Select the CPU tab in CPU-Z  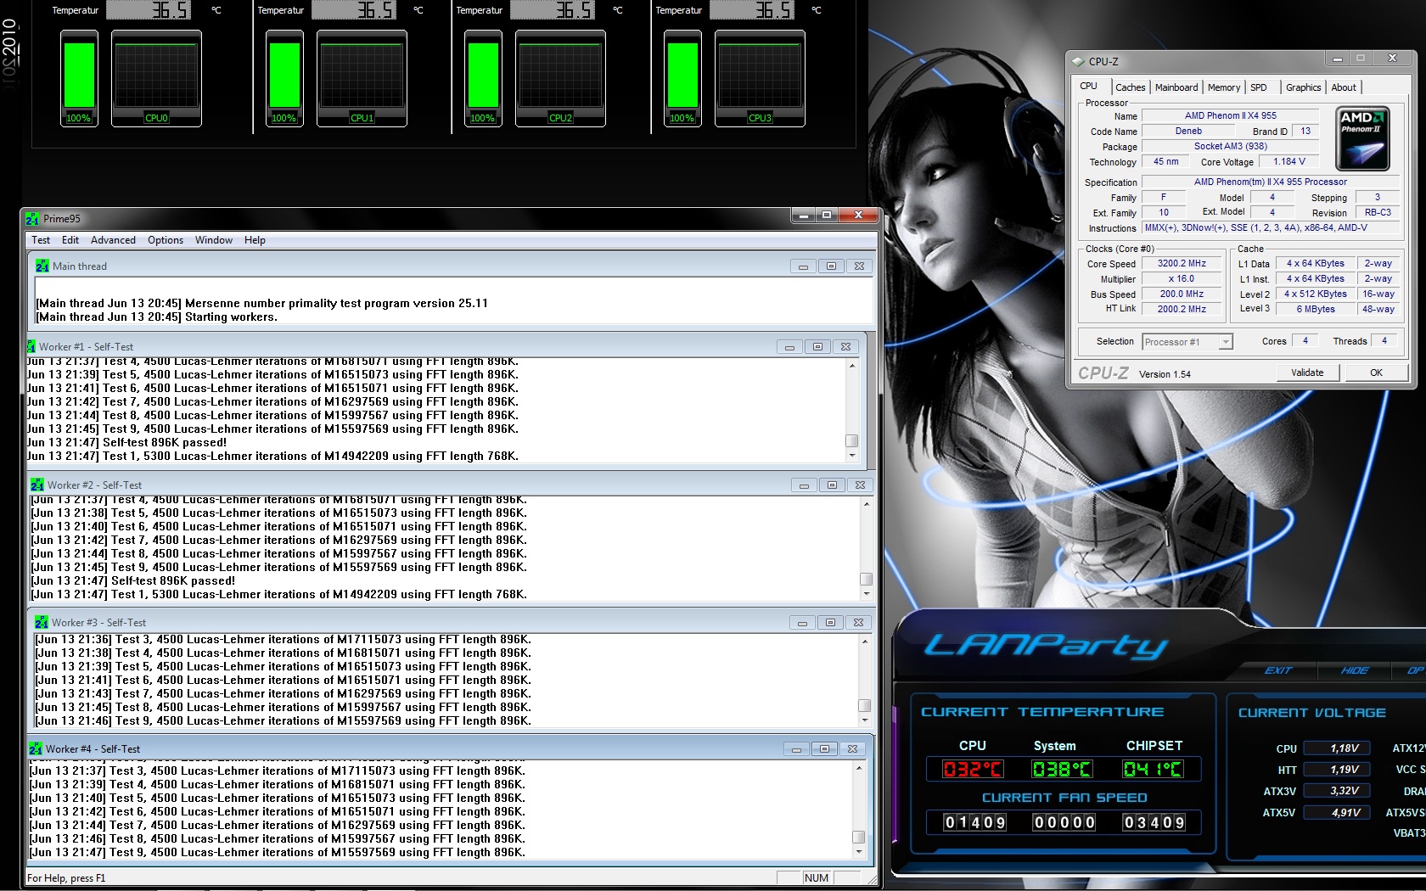[1089, 86]
